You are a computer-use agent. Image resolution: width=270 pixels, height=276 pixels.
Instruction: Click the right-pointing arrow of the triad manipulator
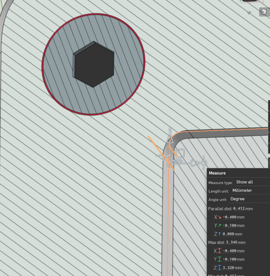pos(194,163)
